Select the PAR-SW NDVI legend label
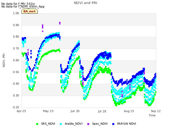This screenshot has width=172, height=129. coord(127,124)
